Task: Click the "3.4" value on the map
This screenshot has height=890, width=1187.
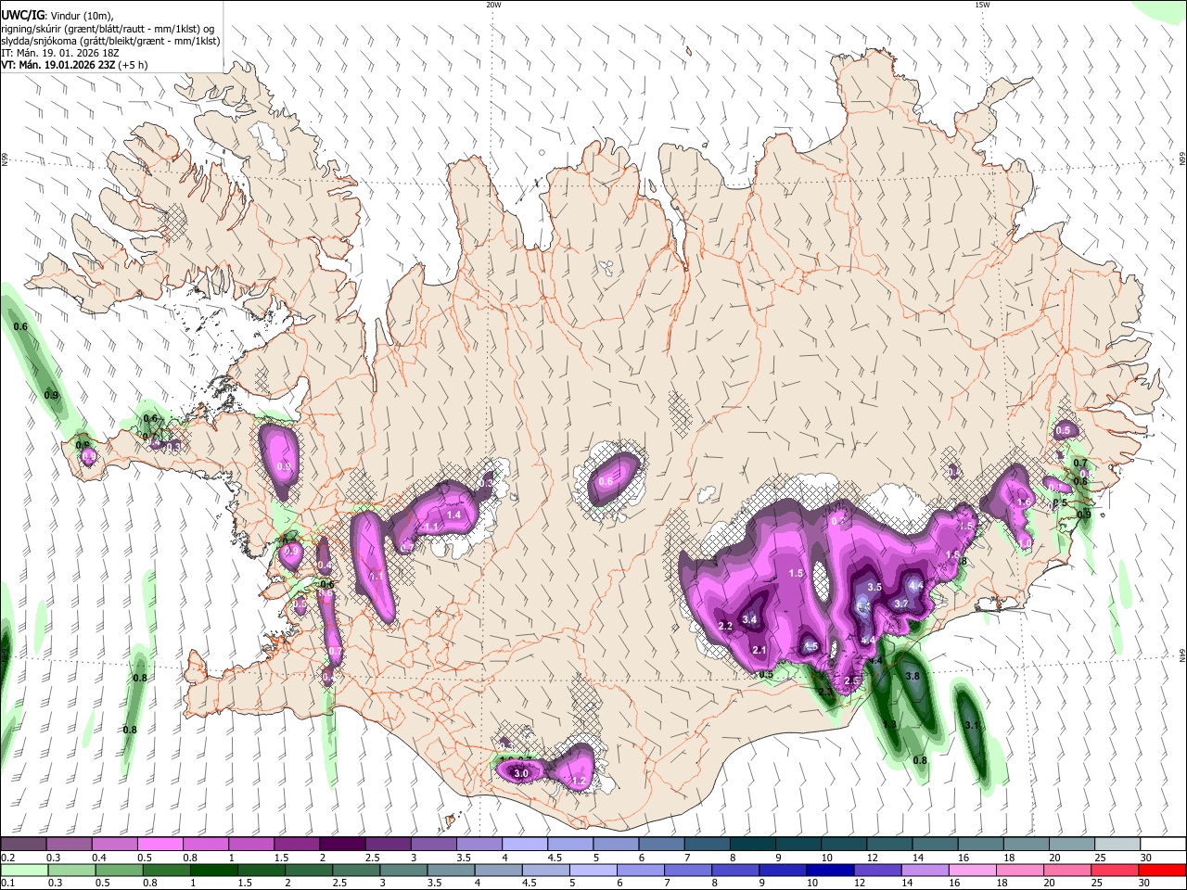Action: 750,619
